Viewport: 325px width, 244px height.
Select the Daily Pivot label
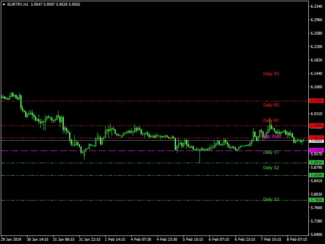point(271,137)
